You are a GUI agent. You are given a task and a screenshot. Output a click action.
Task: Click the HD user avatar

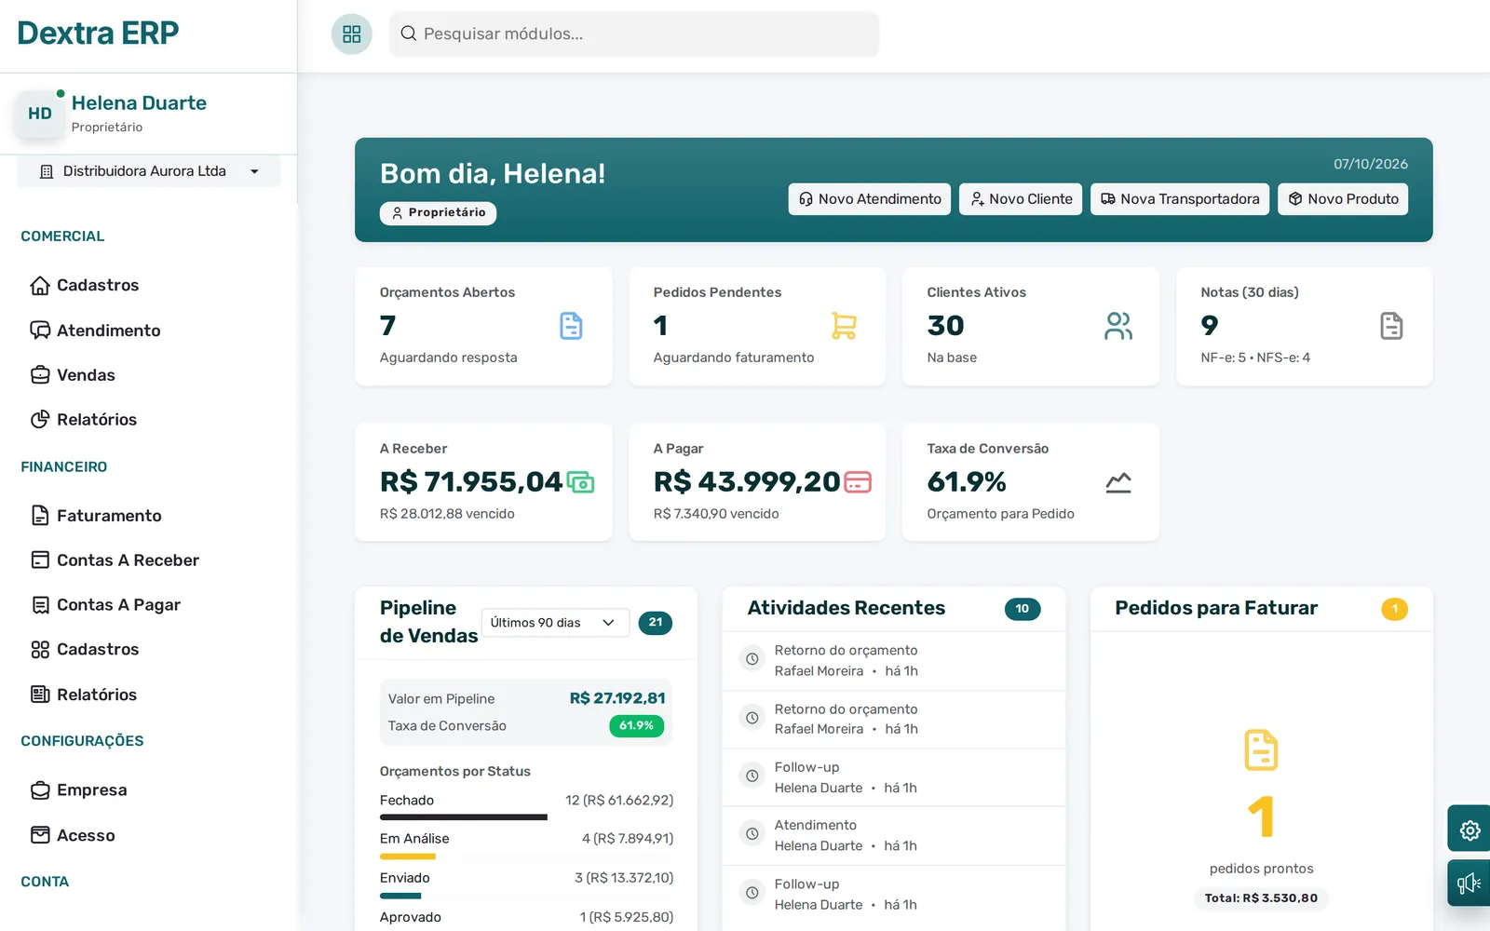click(x=40, y=114)
